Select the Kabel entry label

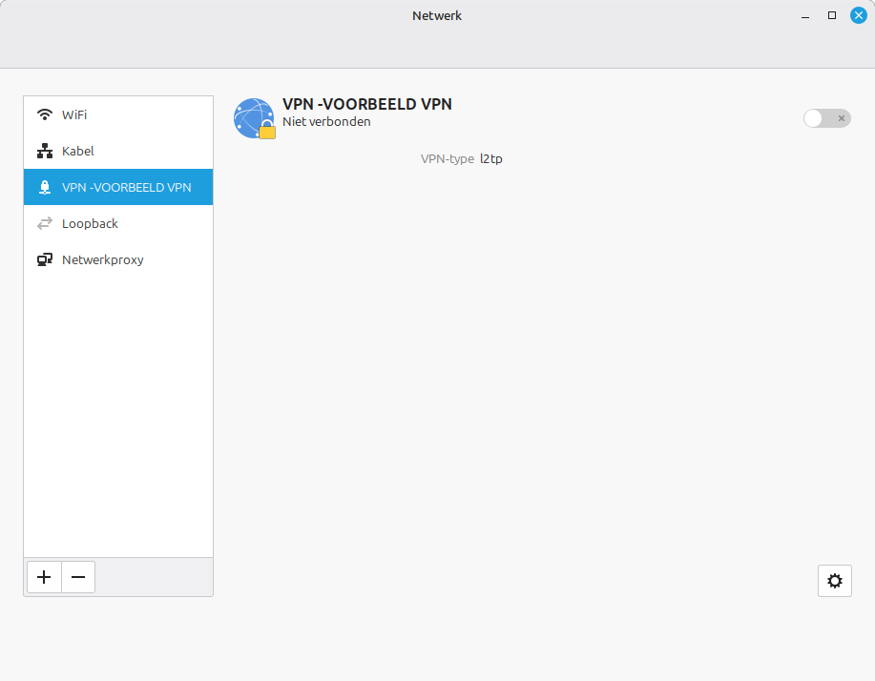[x=78, y=151]
